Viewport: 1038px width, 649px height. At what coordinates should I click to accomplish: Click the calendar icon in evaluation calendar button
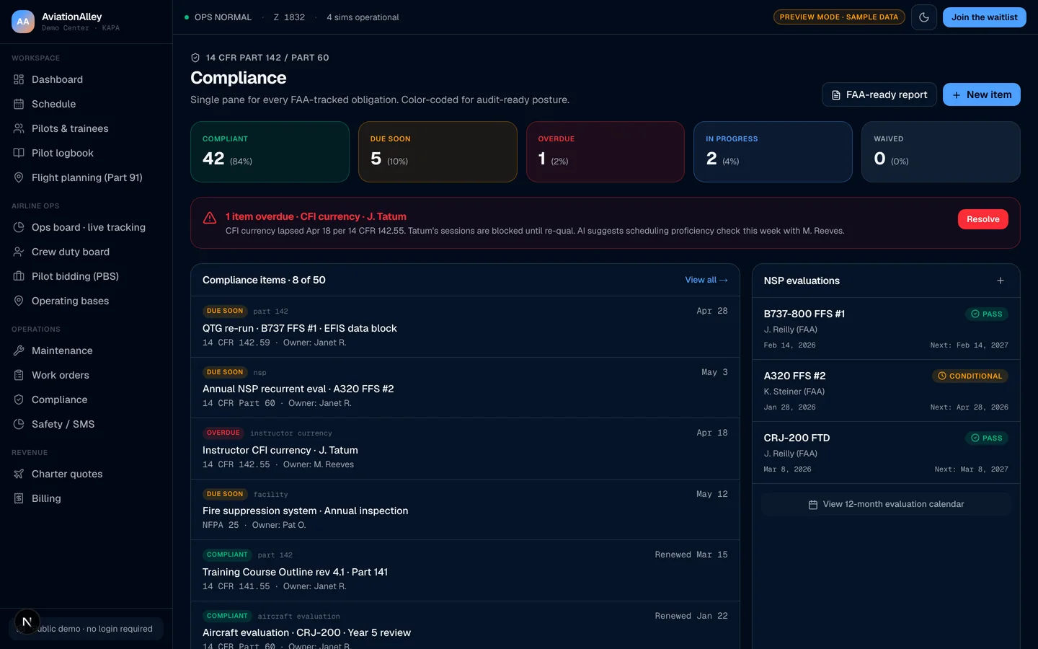[813, 505]
